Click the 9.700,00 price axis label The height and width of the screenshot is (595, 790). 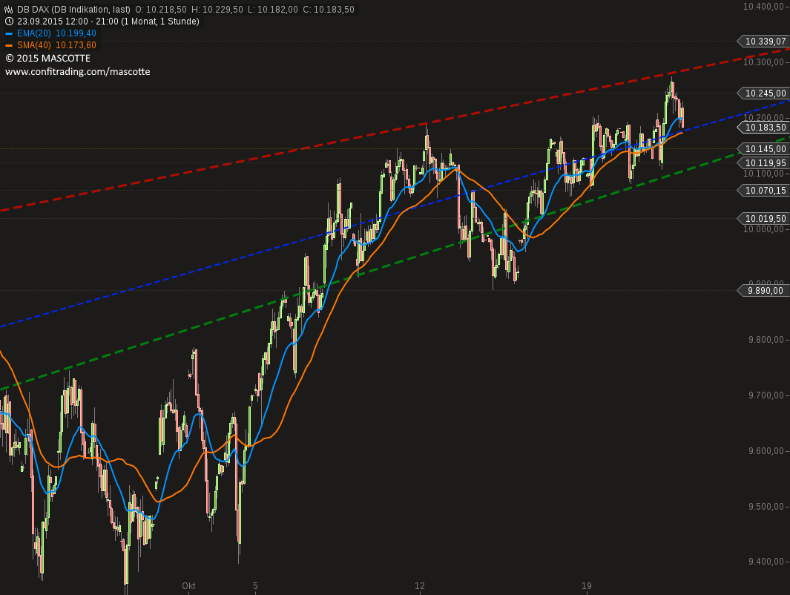click(x=766, y=395)
